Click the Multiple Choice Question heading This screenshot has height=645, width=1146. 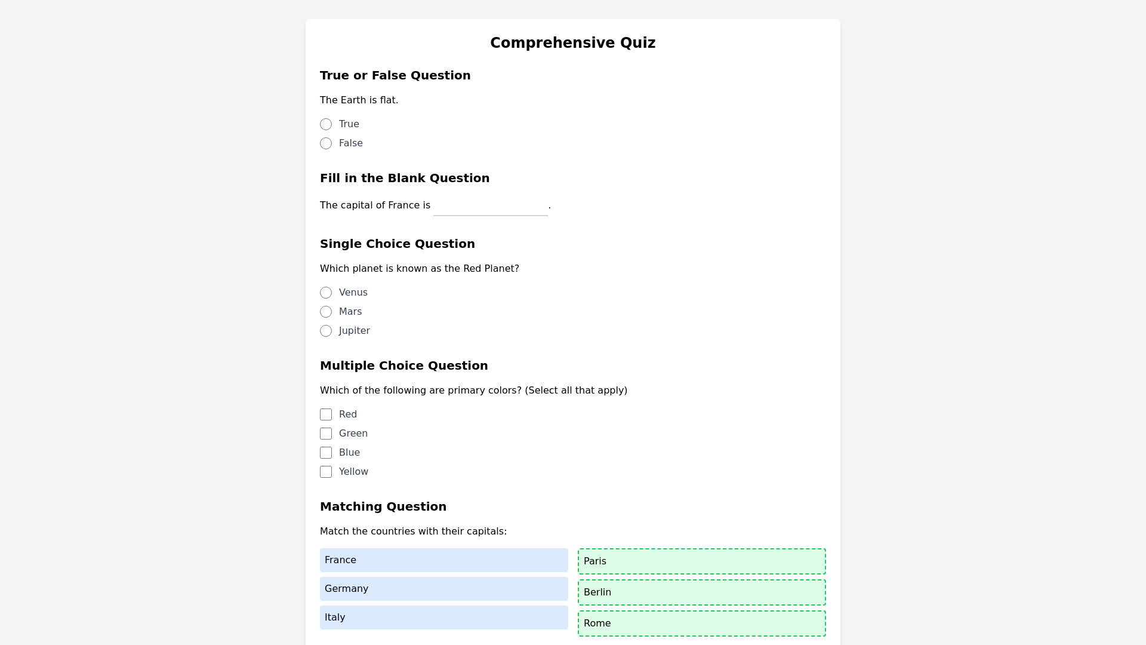[403, 365]
